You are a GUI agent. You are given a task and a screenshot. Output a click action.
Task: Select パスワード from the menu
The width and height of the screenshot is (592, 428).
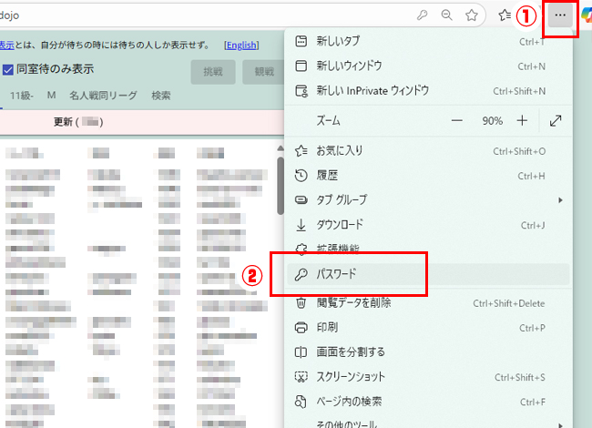pyautogui.click(x=428, y=274)
